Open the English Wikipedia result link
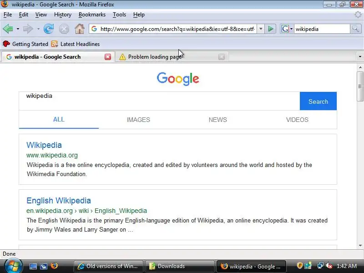 59,201
